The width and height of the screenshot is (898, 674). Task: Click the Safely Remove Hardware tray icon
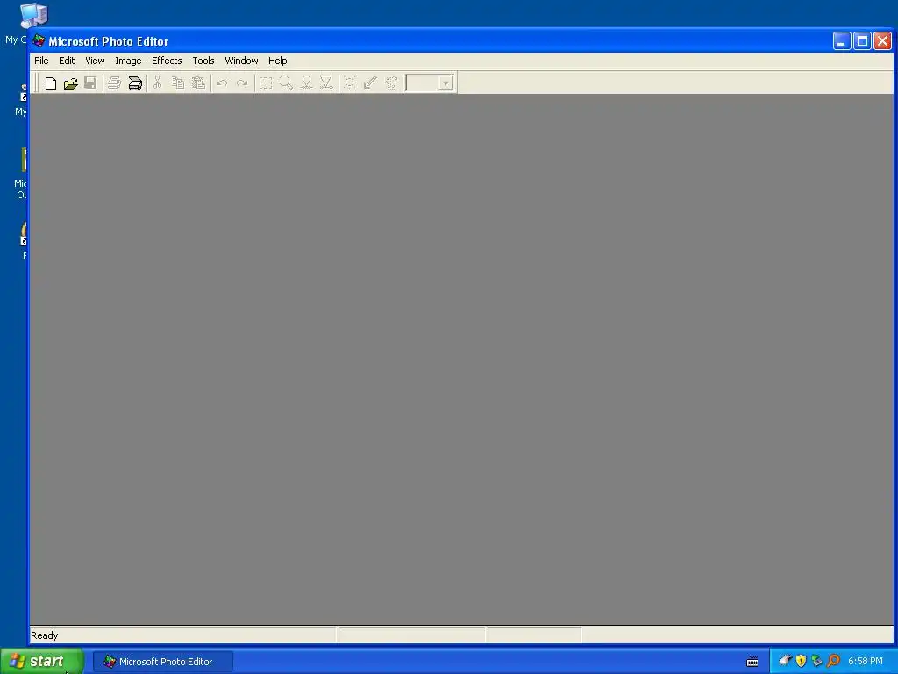(816, 661)
